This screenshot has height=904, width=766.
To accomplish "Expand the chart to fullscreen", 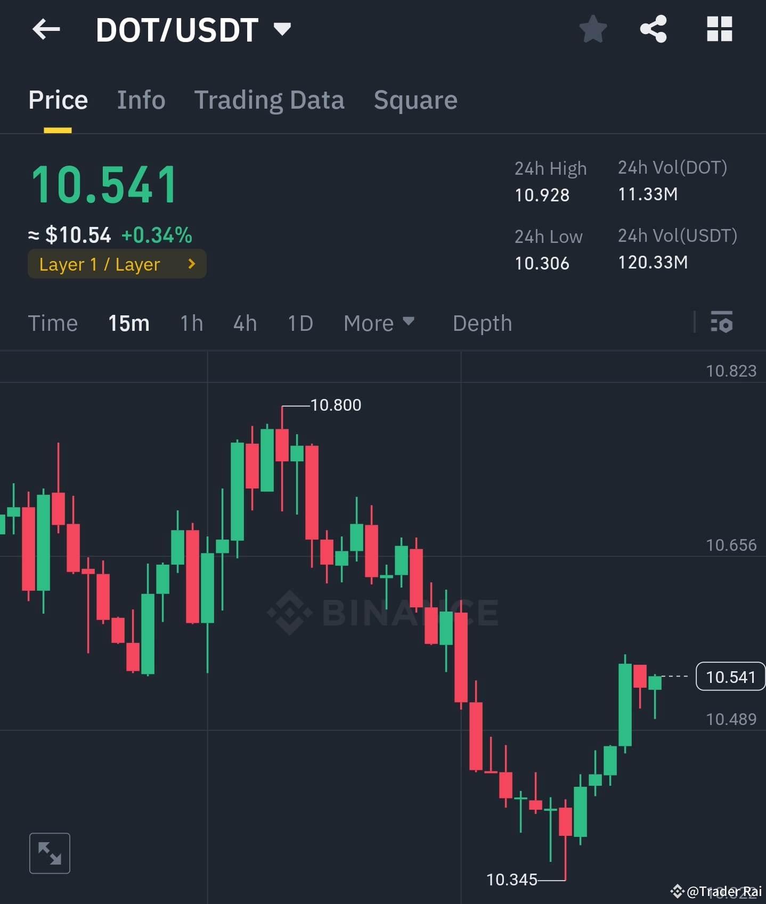I will tap(50, 853).
